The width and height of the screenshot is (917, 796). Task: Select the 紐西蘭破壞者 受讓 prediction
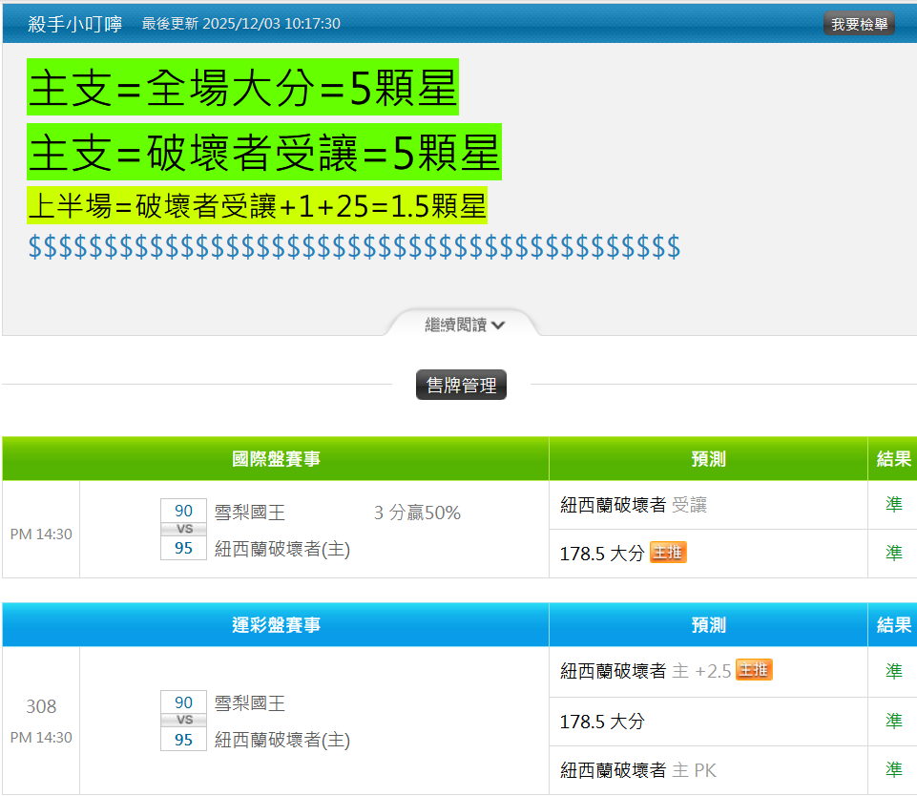(634, 505)
